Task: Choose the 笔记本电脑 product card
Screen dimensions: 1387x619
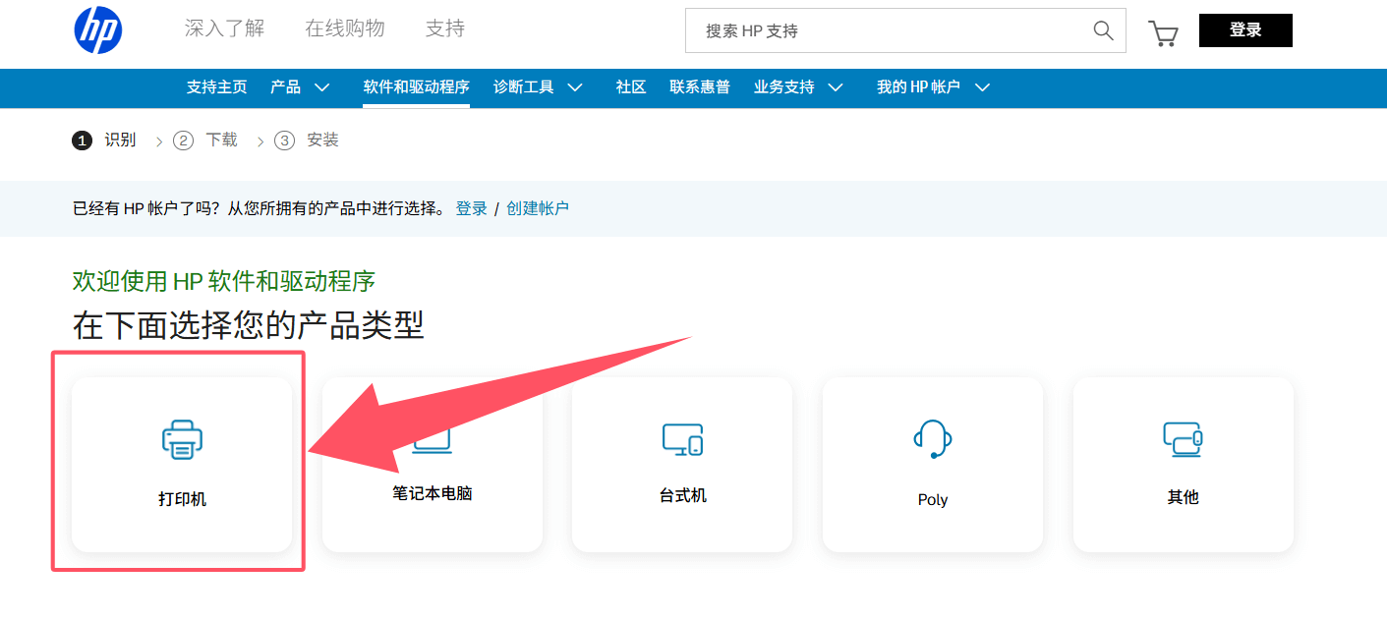Action: coord(433,465)
